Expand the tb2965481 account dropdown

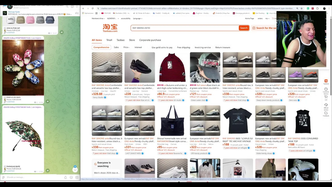point(113,18)
